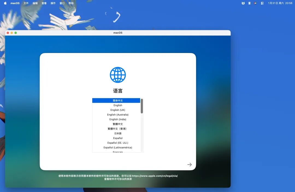Click the date and time in the menu bar
The height and width of the screenshot is (192, 295).
click(279, 3)
